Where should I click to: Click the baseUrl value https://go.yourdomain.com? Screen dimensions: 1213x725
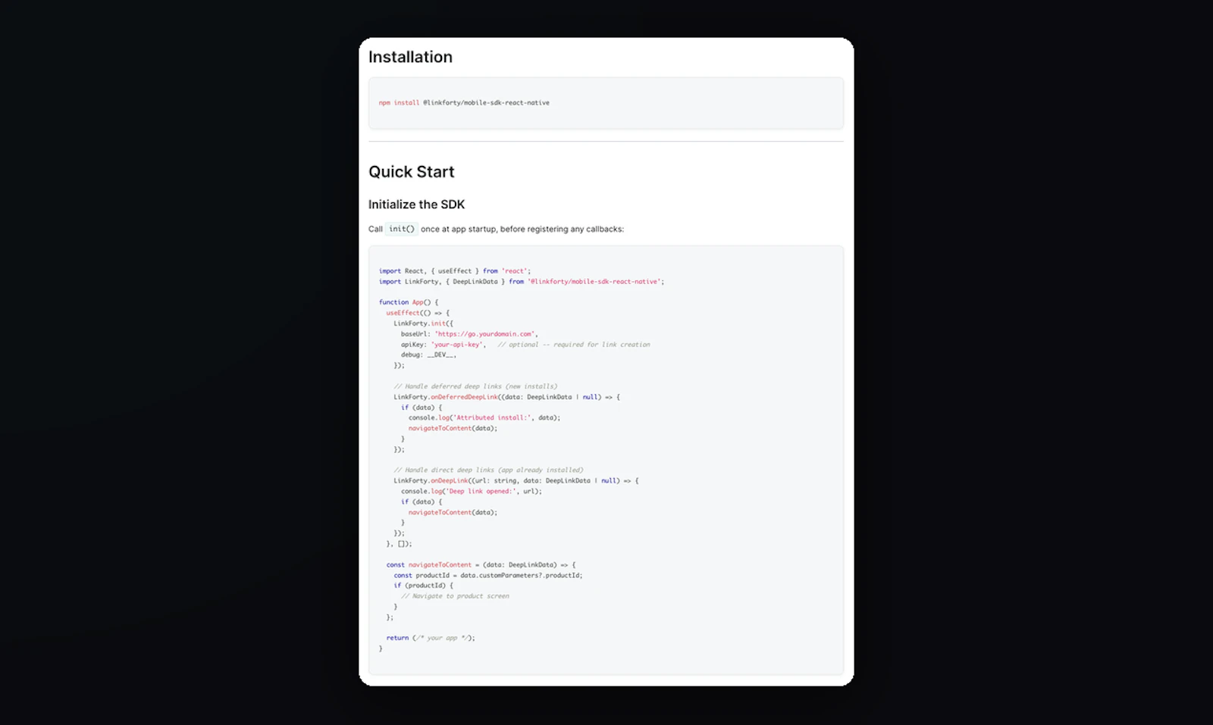point(485,333)
